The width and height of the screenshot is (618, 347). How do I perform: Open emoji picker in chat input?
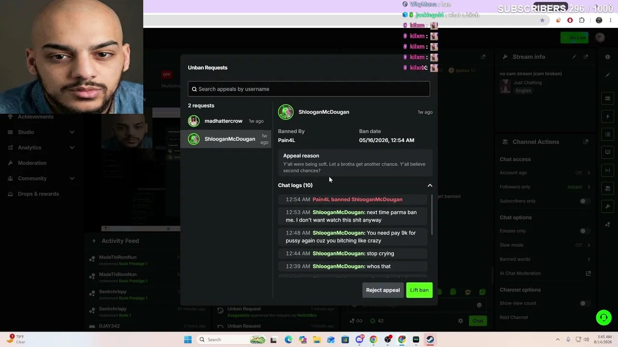click(x=479, y=305)
